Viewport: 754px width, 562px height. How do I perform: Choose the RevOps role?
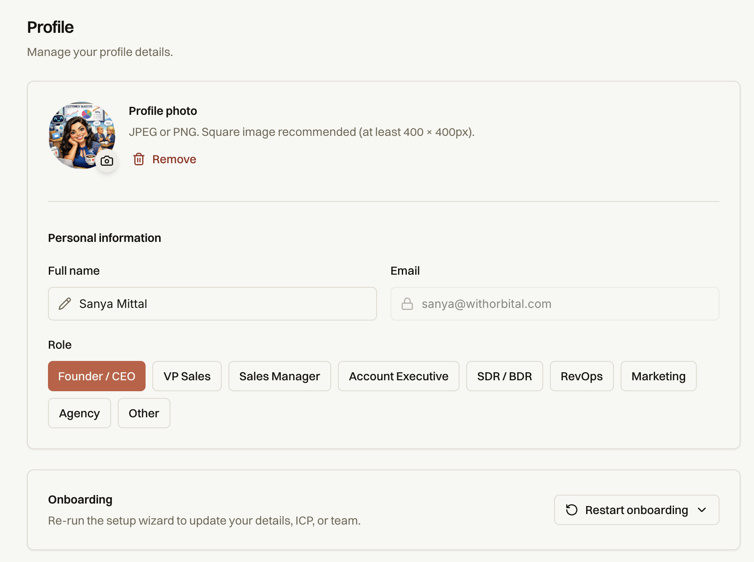581,376
